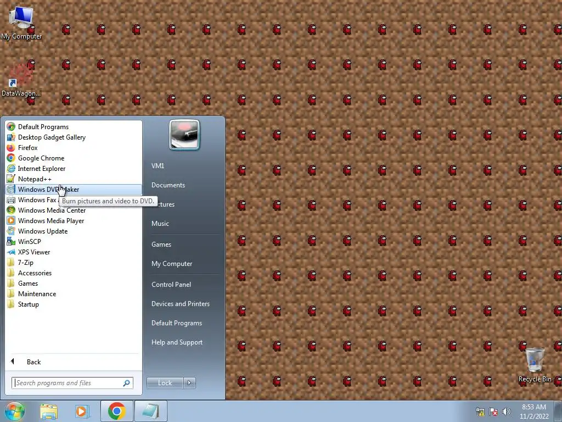The image size is (562, 422).
Task: Select the DataWagon desktop shortcut
Action: (x=21, y=81)
